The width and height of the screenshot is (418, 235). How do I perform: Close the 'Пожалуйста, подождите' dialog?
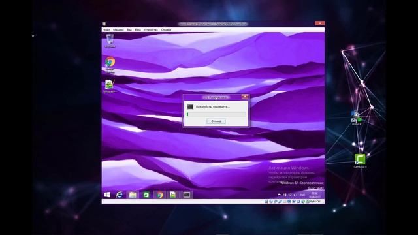pos(245,97)
